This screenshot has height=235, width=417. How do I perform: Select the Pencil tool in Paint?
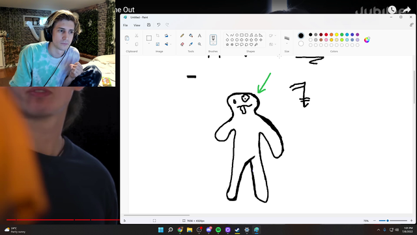[x=182, y=35]
